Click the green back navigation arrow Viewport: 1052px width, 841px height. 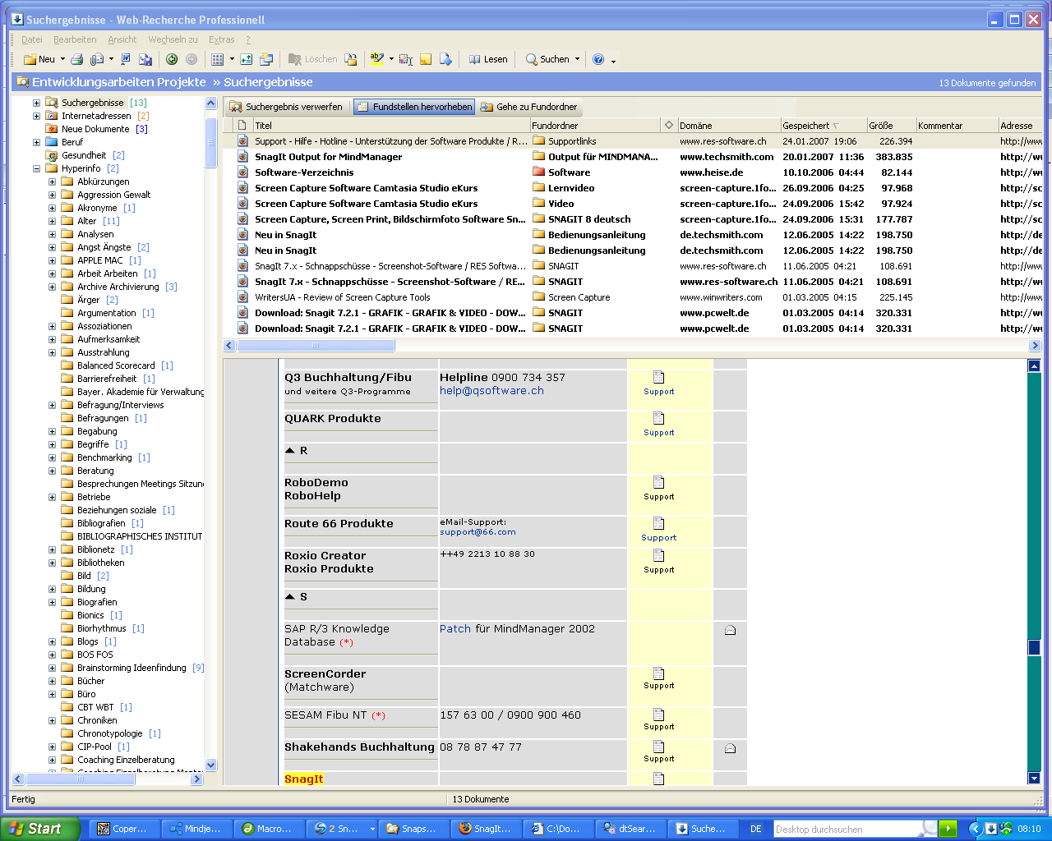pos(172,59)
